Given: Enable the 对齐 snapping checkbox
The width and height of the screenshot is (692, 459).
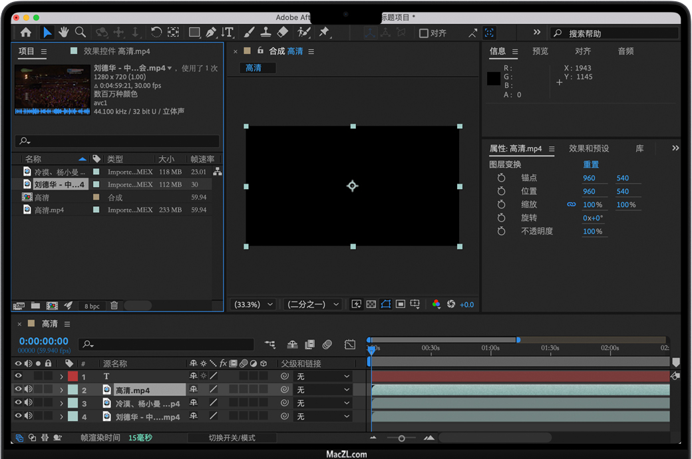Looking at the screenshot, I should (x=423, y=33).
